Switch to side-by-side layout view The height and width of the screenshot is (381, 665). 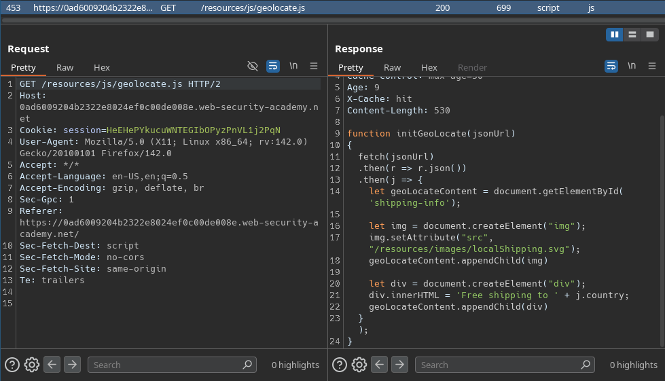[x=614, y=35]
